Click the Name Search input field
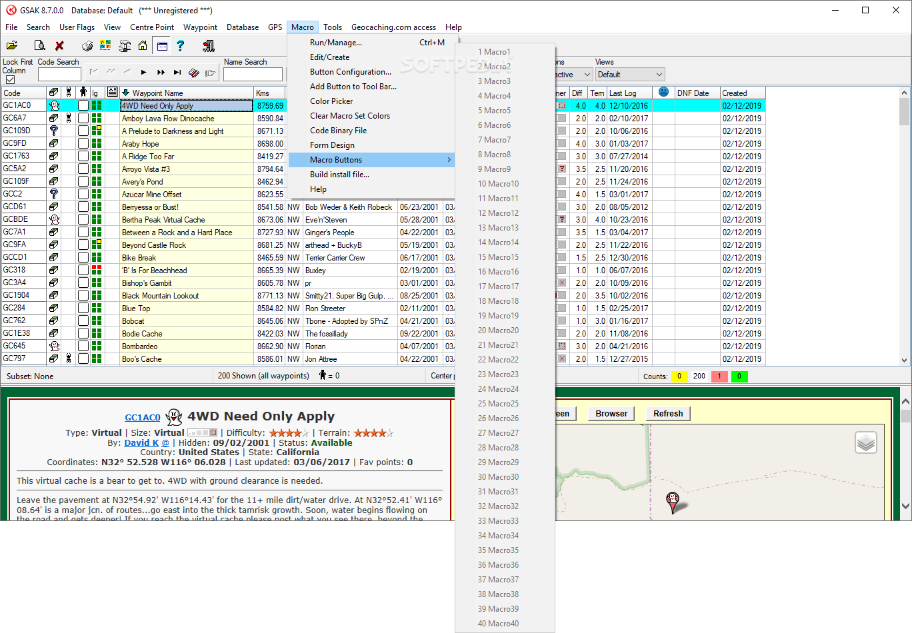Image resolution: width=912 pixels, height=633 pixels. (x=253, y=75)
